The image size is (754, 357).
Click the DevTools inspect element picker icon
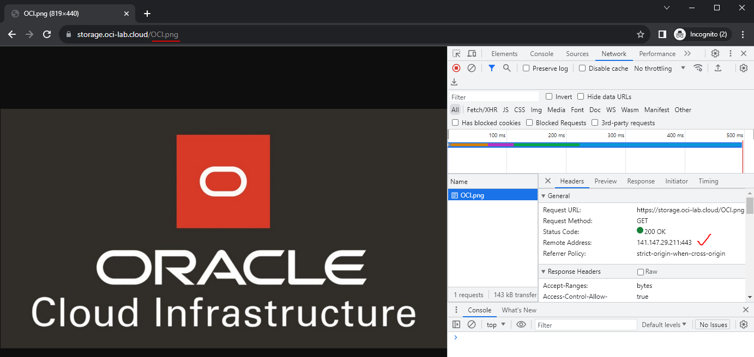click(x=456, y=53)
